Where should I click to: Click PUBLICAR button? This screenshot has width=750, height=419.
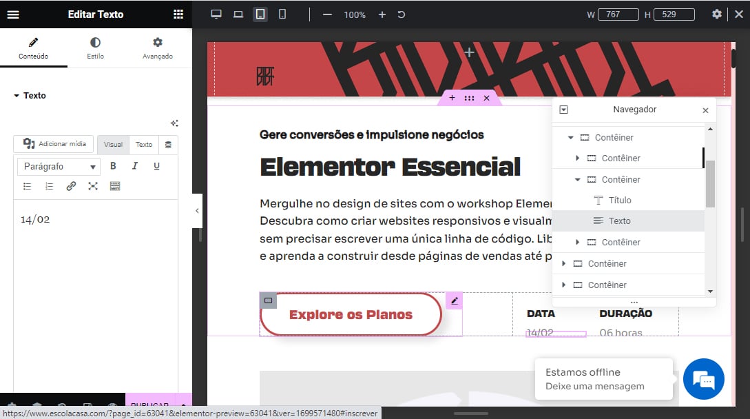[x=149, y=405]
